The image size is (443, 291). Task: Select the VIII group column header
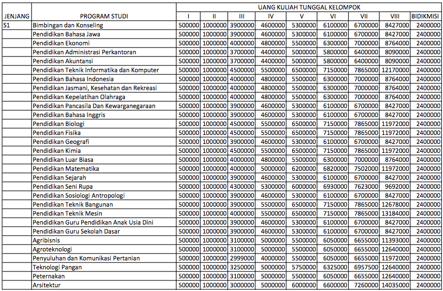pos(394,16)
